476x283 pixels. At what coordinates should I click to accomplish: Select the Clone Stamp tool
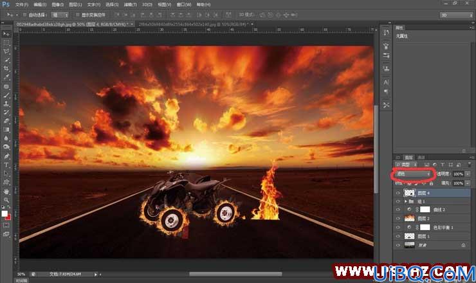click(x=6, y=104)
